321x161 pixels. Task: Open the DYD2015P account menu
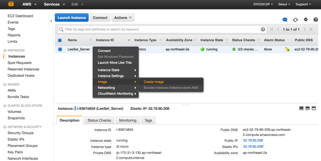(263, 4)
